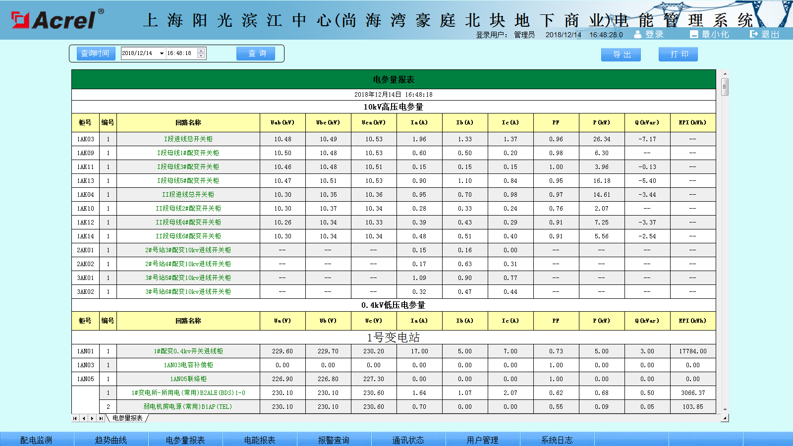The height and width of the screenshot is (446, 793).
Task: Open 通讯状态 bottom tab
Action: [408, 439]
